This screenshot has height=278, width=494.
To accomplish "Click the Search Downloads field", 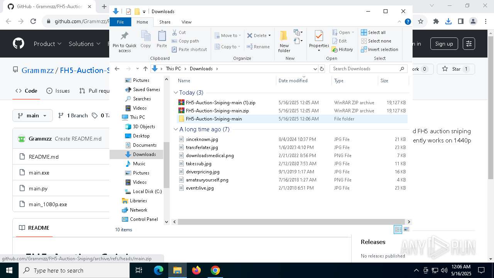I will click(x=368, y=69).
